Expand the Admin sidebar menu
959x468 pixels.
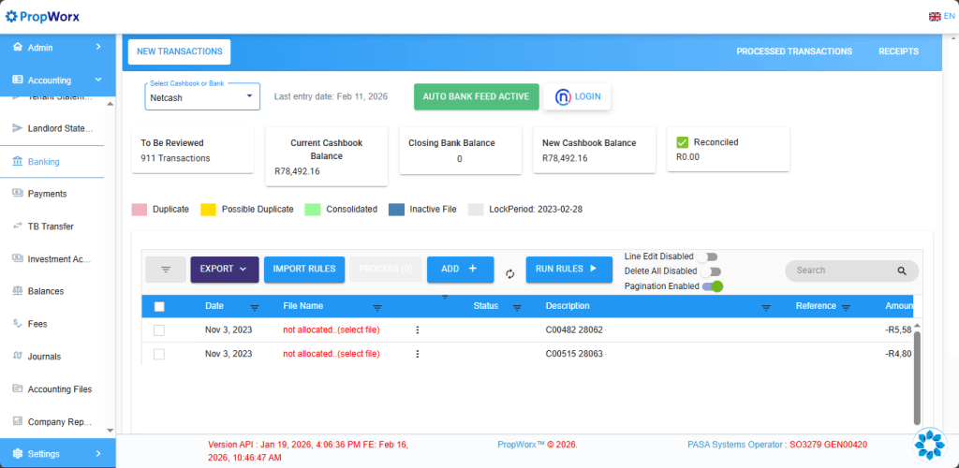58,47
